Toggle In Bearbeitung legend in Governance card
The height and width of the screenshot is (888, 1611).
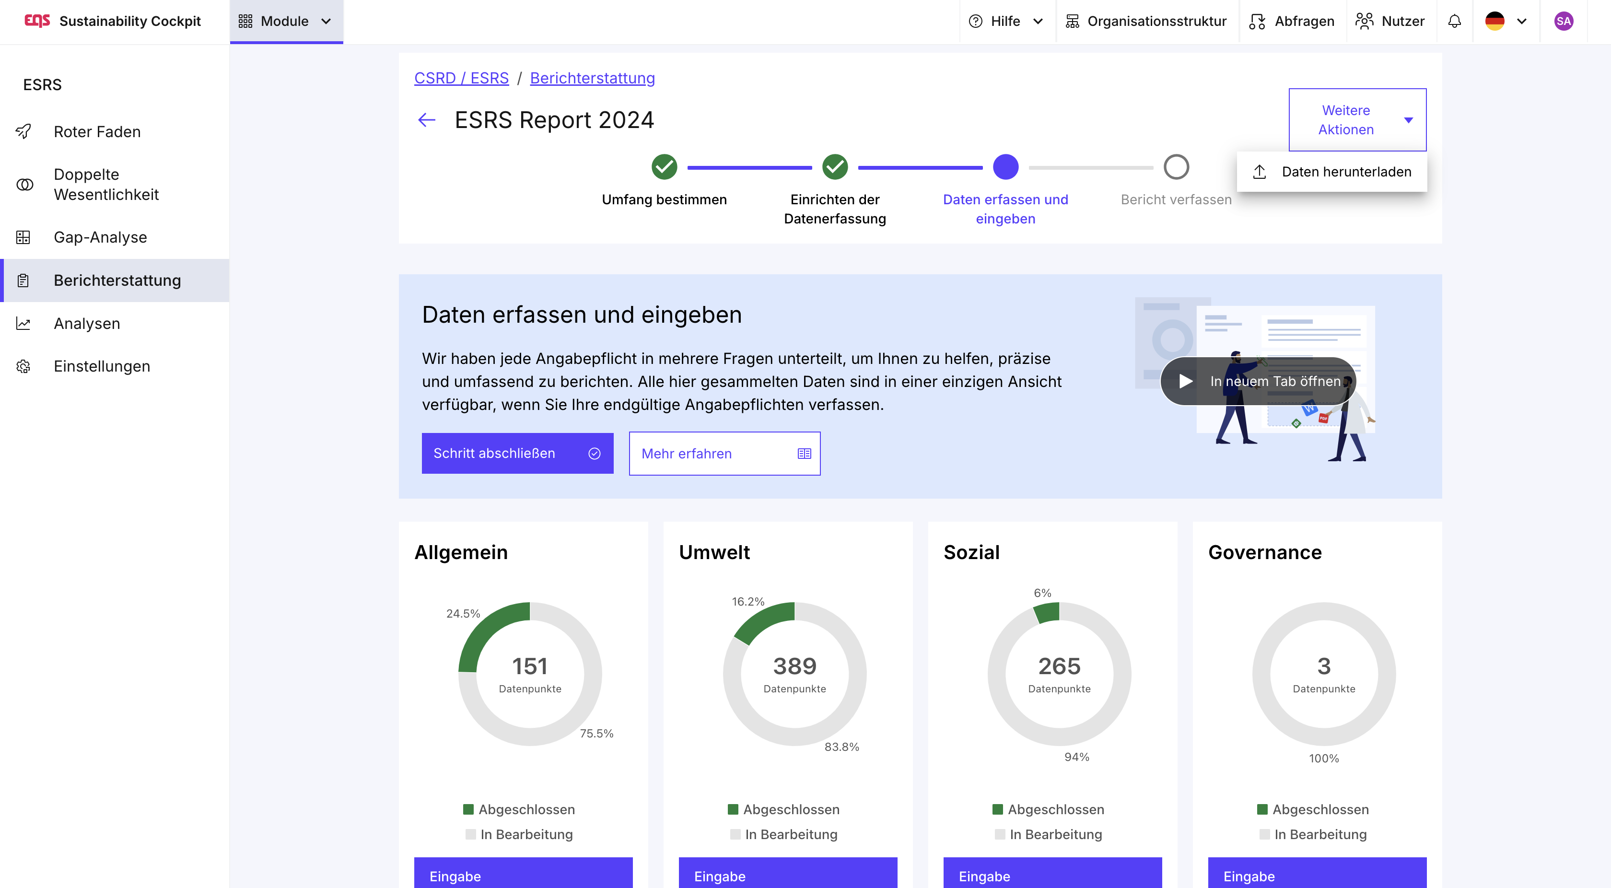[x=1312, y=834]
